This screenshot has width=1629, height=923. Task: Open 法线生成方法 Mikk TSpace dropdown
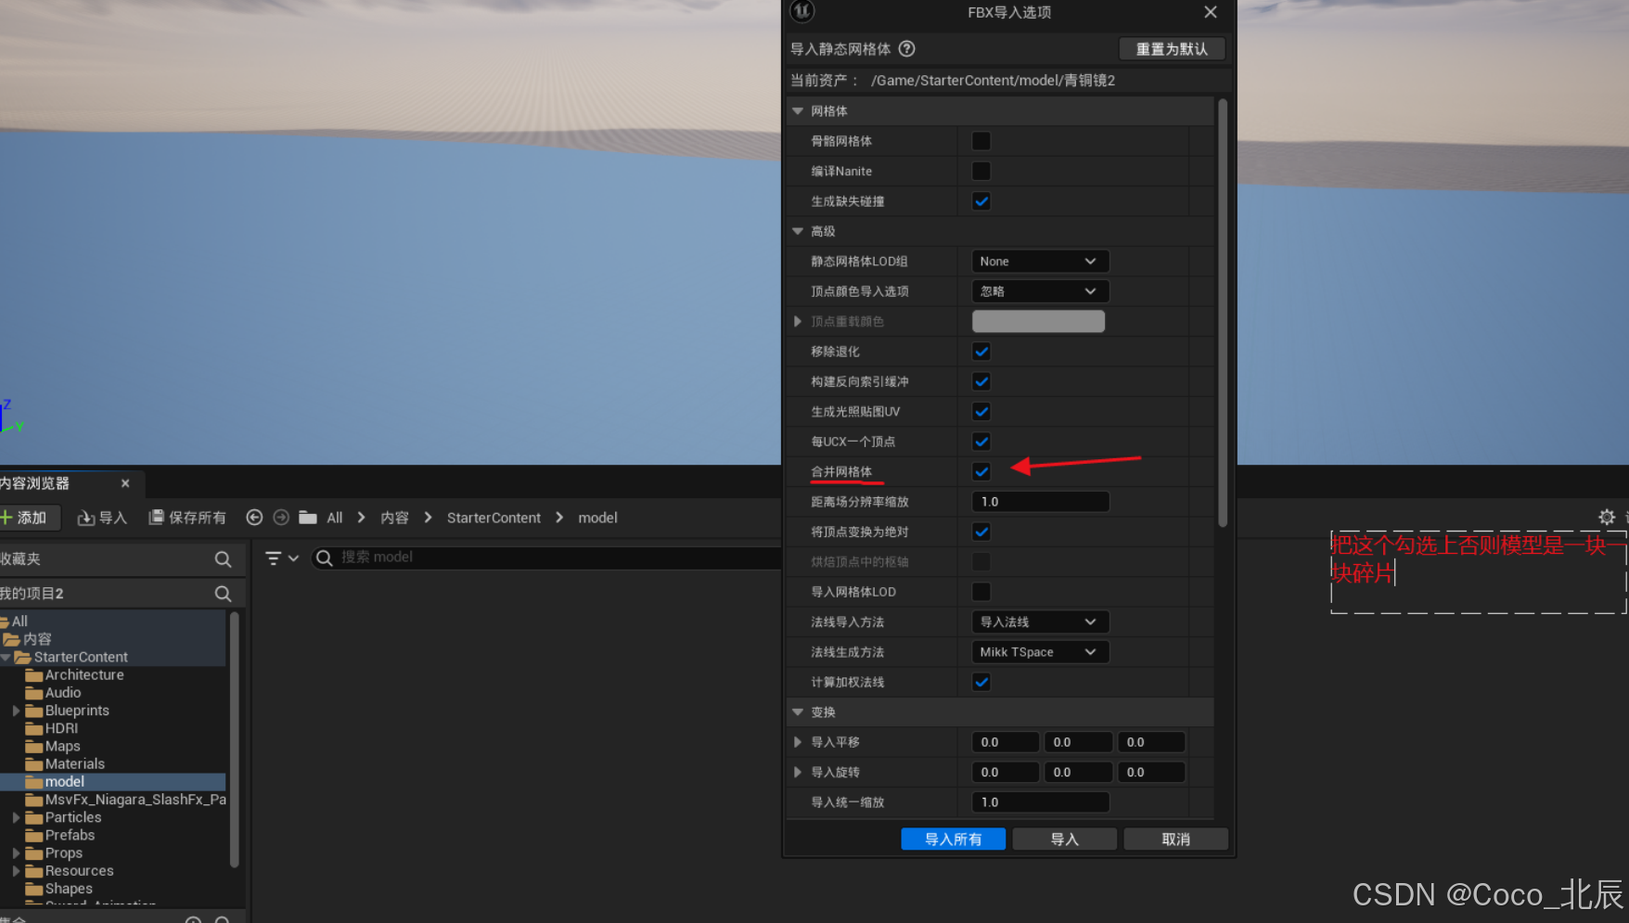pos(1040,652)
